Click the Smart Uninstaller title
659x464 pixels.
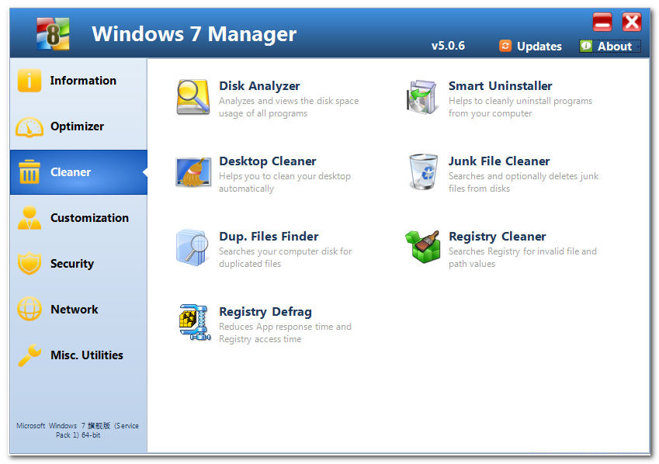500,85
